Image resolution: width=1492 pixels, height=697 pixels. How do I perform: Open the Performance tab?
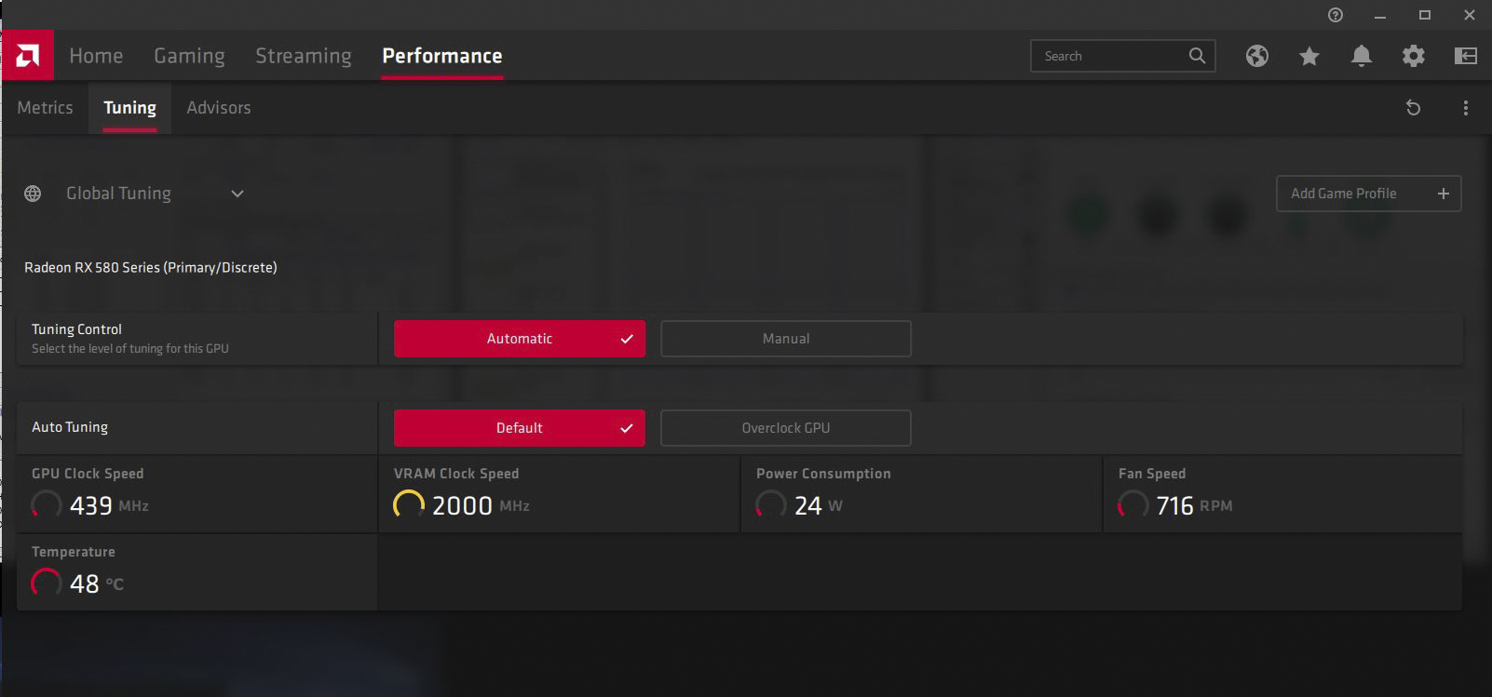(x=442, y=56)
